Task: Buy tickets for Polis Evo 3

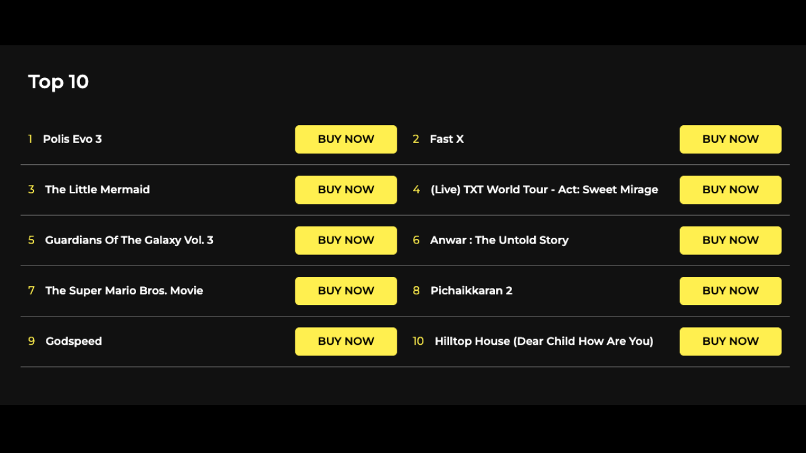Action: [346, 139]
